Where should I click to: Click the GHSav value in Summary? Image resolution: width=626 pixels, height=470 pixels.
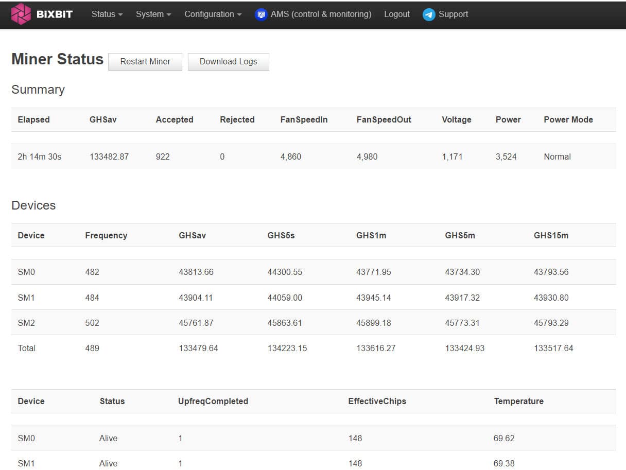click(x=109, y=156)
